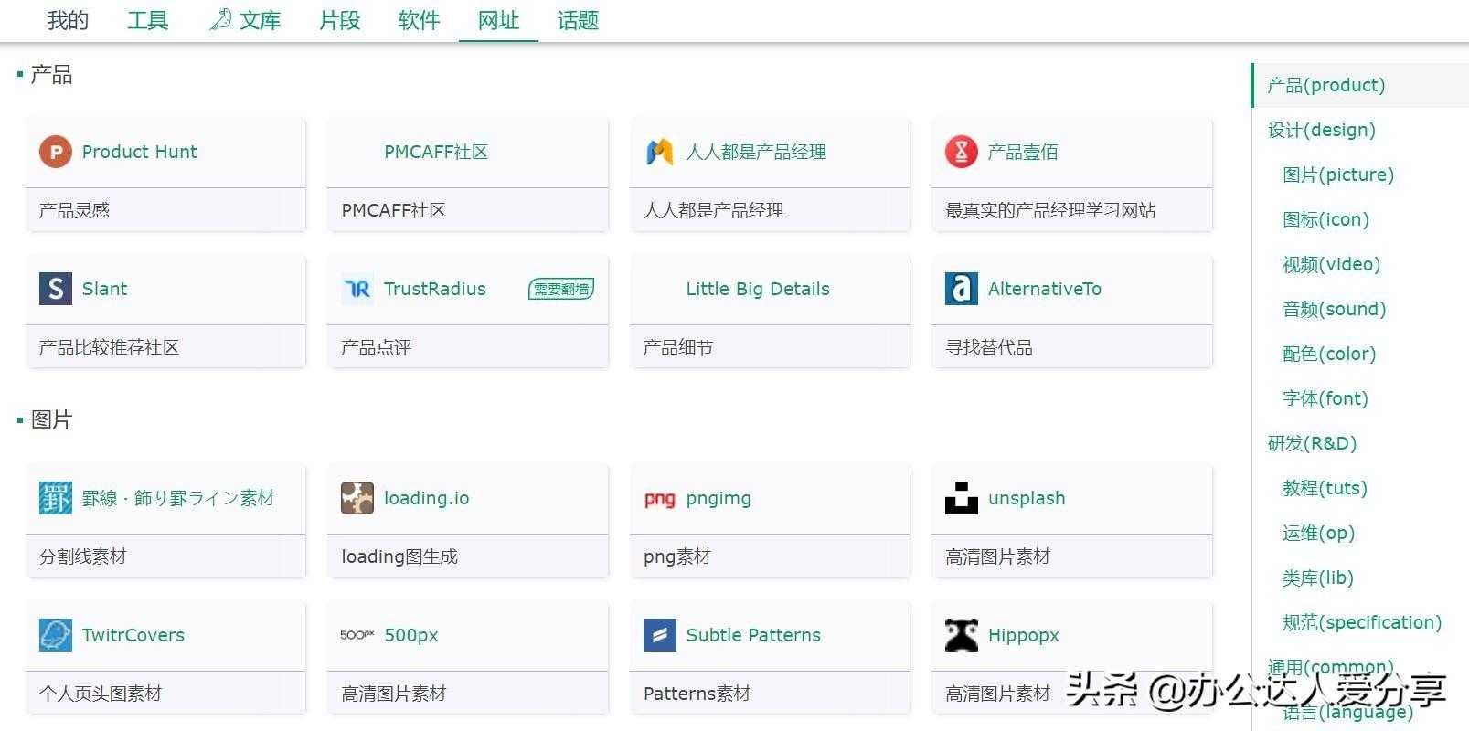Open the Hippopx link
This screenshot has width=1469, height=731.
1023,635
